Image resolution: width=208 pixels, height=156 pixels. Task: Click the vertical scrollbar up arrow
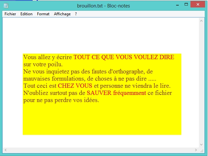[201, 21]
